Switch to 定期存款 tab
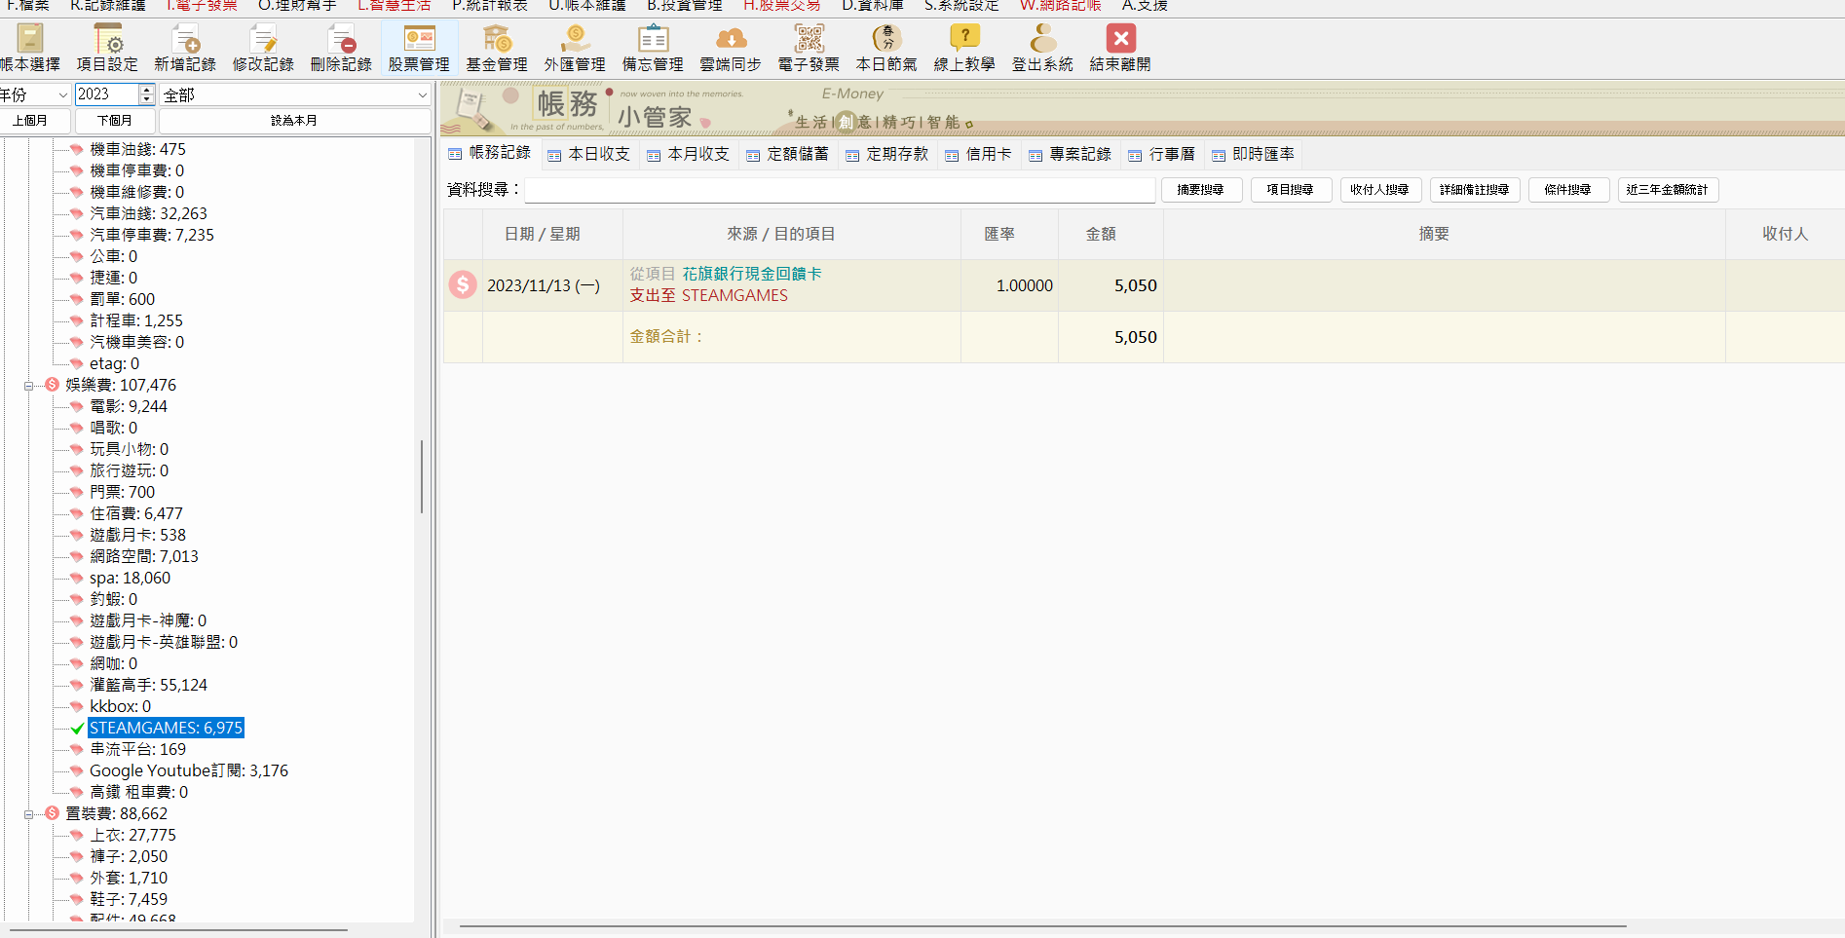The height and width of the screenshot is (938, 1845). 886,154
